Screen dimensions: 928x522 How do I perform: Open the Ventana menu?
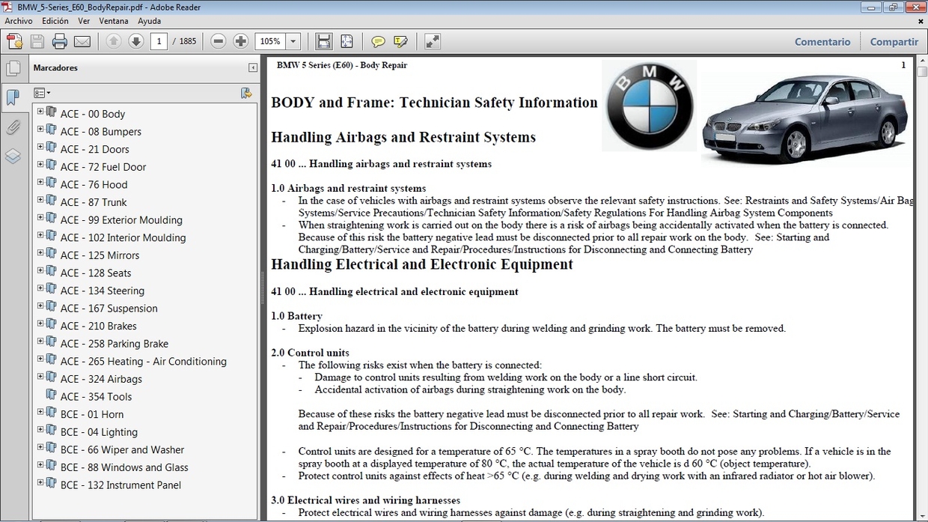[x=114, y=21]
